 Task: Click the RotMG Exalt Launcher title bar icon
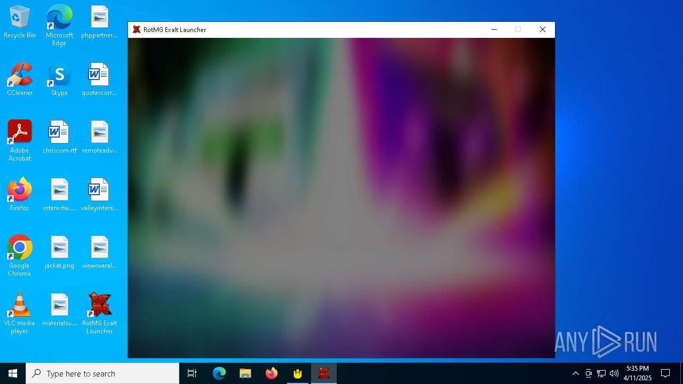[x=137, y=30]
